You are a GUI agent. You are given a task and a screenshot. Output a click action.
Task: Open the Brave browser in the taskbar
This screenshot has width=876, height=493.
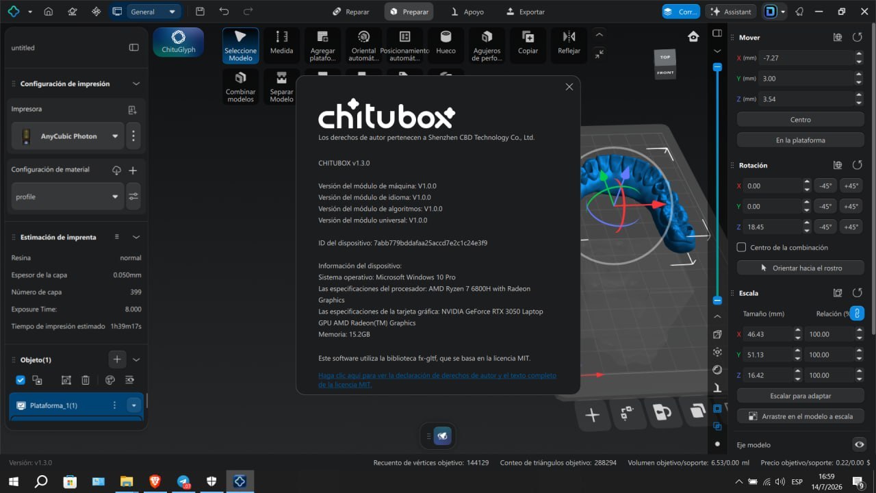click(154, 481)
